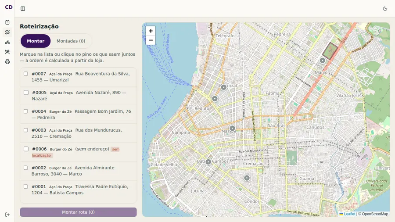Toggle the sidebar panel icon
Viewport: 395px width, 222px height.
(23, 9)
